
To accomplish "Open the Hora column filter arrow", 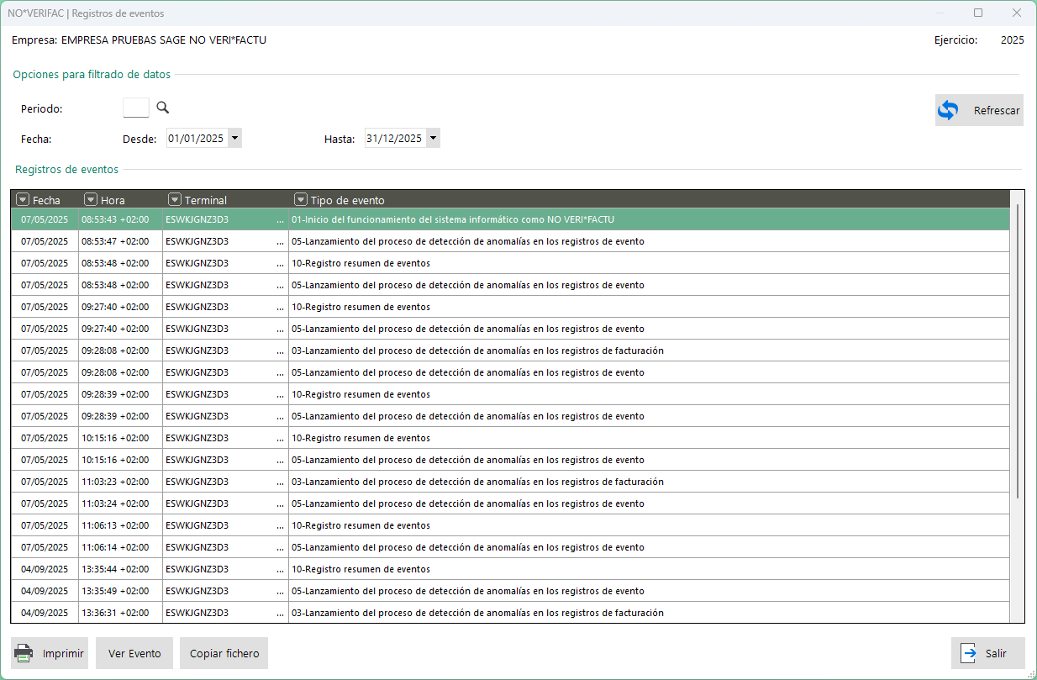I will click(x=92, y=200).
